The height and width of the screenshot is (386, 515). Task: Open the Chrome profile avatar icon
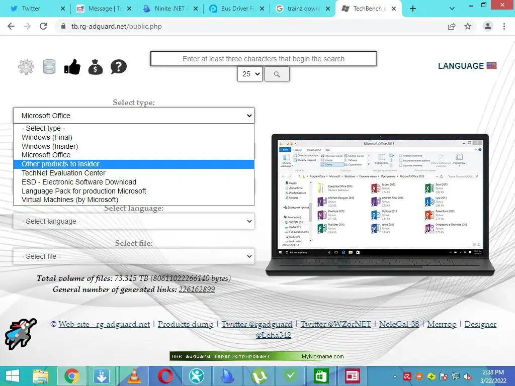click(488, 26)
